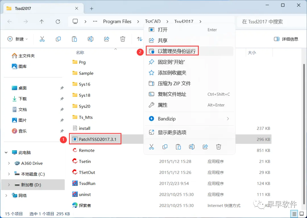The width and height of the screenshot is (307, 218).
Task: Click the Copy icon in the toolbar
Action: (58, 39)
